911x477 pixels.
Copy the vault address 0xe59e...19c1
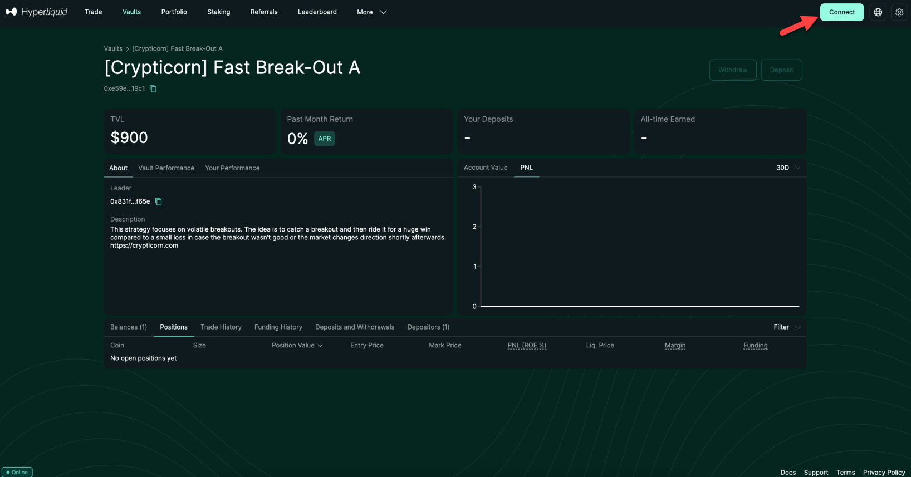(153, 88)
